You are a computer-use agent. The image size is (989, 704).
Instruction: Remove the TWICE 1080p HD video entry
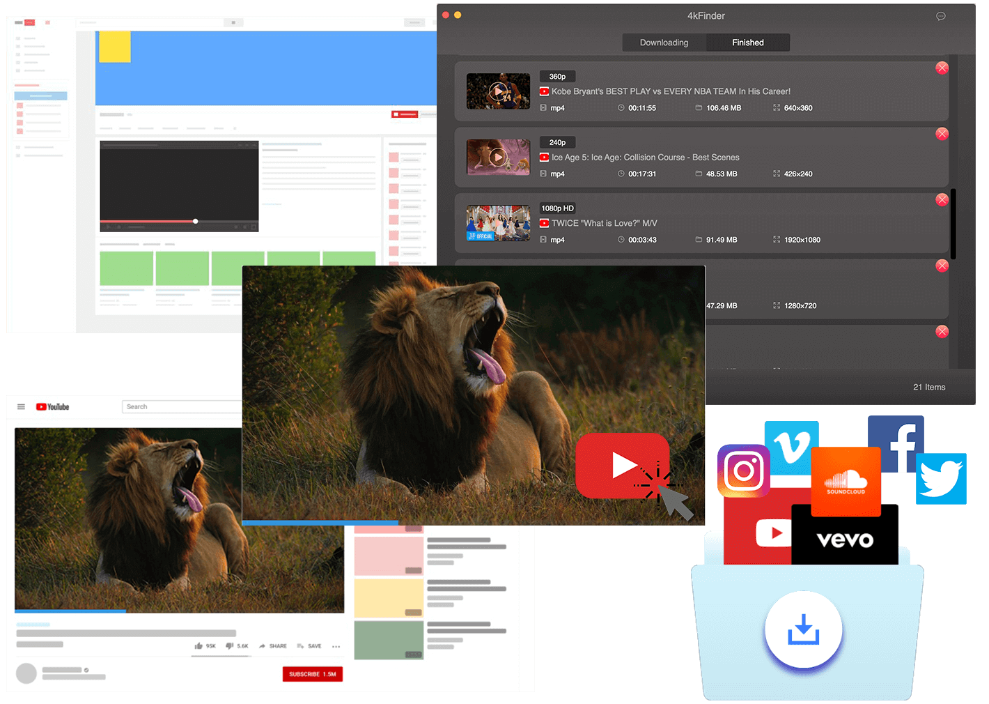942,200
